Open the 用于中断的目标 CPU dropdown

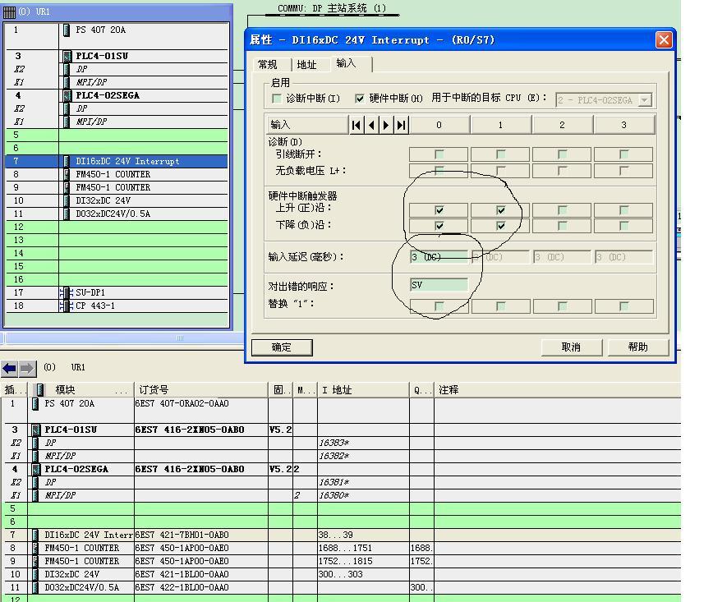[644, 100]
